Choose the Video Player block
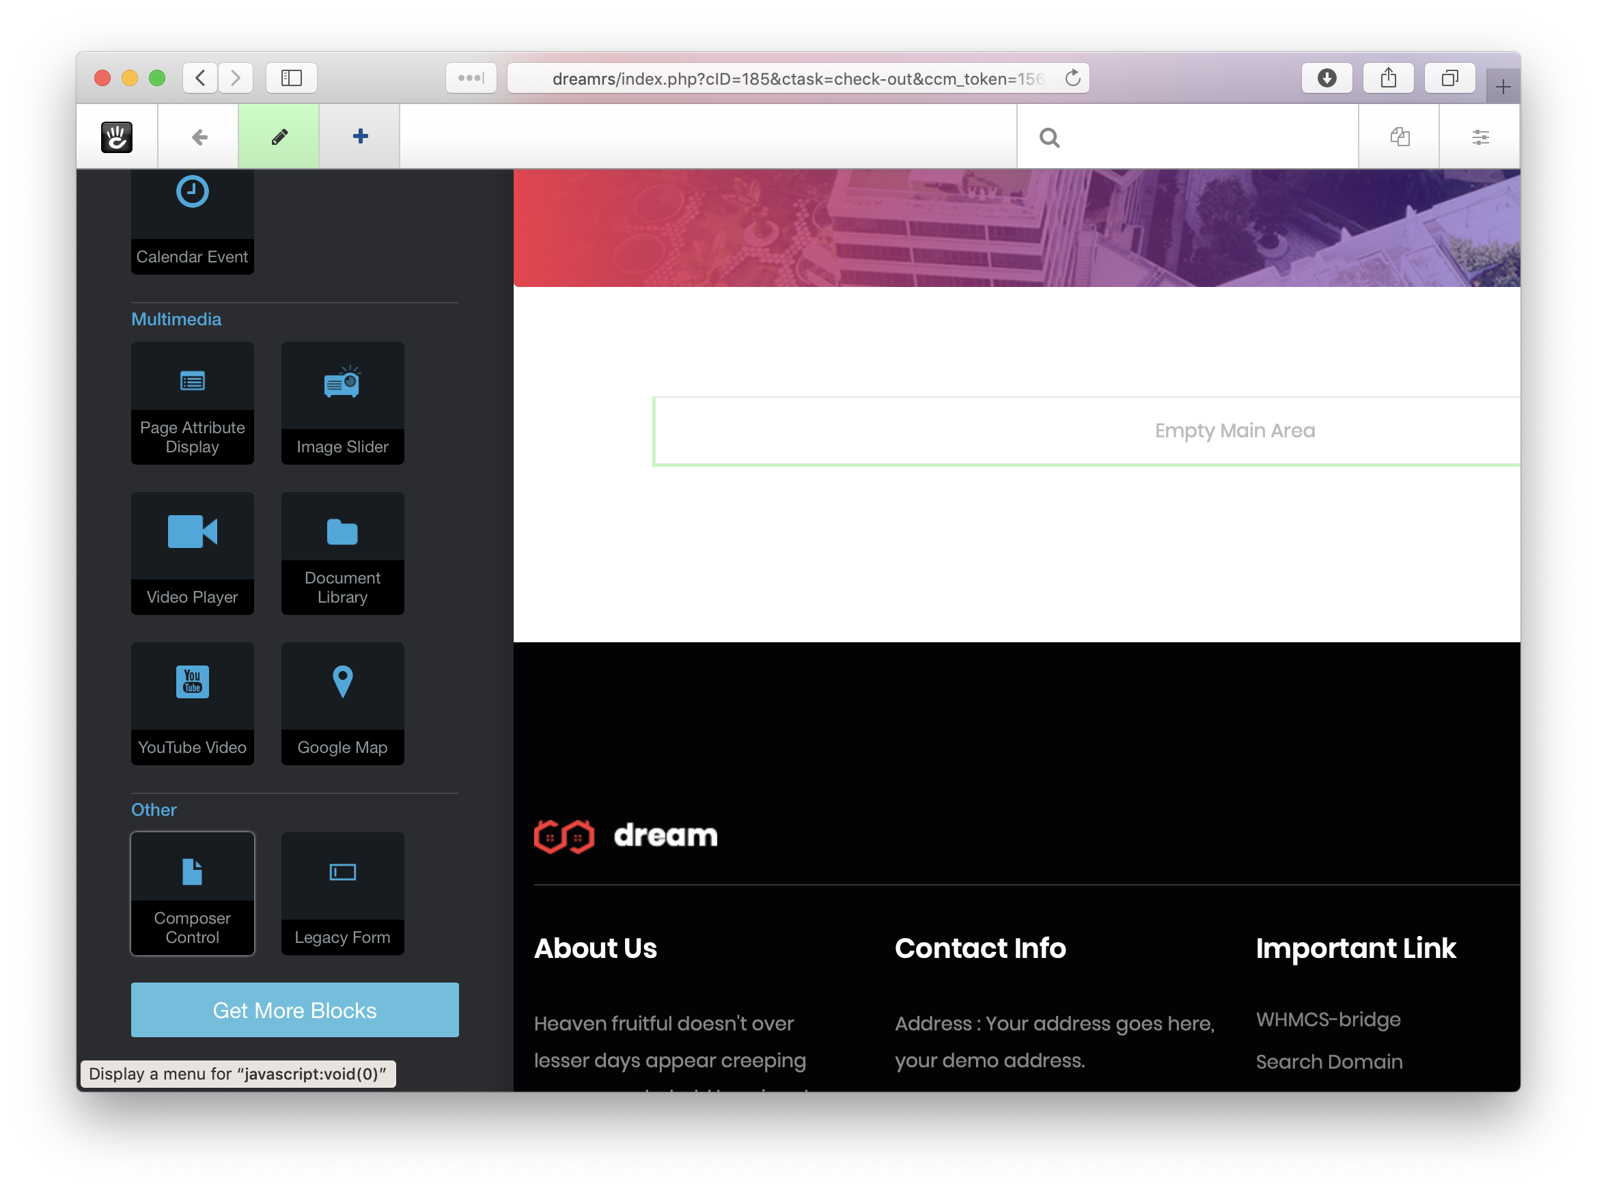Image resolution: width=1597 pixels, height=1193 pixels. click(192, 553)
